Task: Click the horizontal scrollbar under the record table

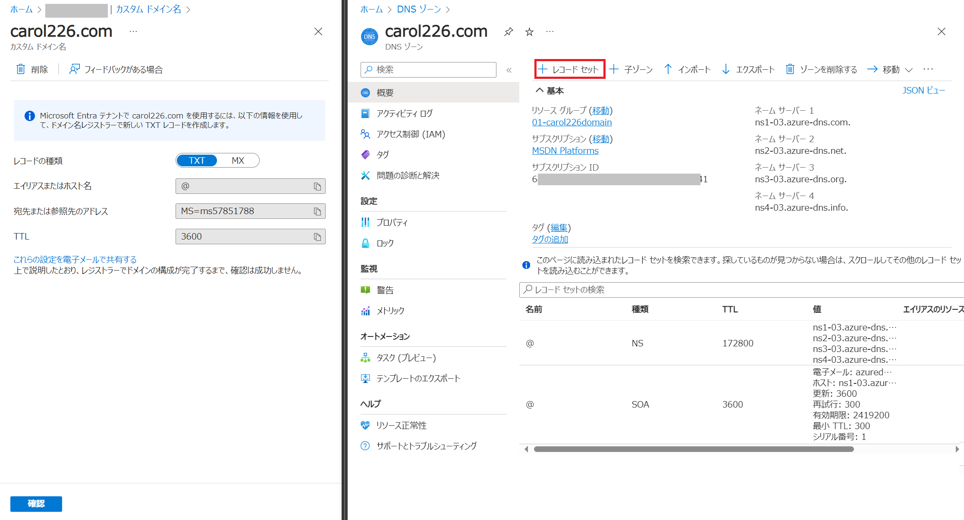Action: tap(693, 449)
